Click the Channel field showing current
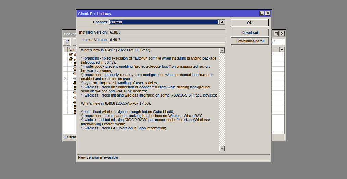The image size is (347, 179). (x=164, y=22)
